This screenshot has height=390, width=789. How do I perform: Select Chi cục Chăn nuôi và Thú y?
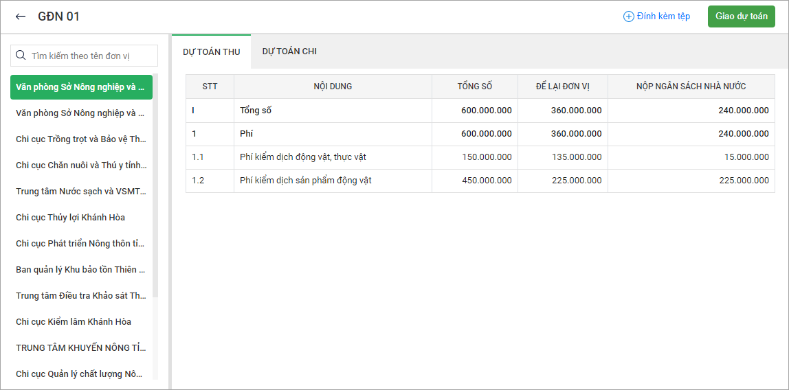tap(80, 165)
